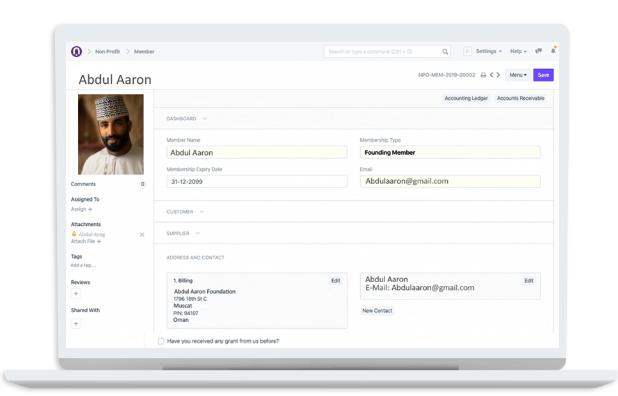
Task: Click the app logo in the navbar
Action: [75, 51]
